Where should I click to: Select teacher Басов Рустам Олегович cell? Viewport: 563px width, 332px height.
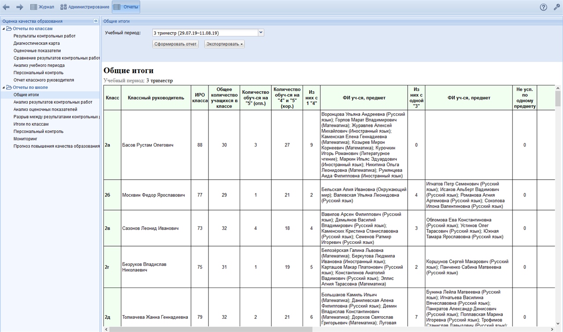[x=156, y=145]
